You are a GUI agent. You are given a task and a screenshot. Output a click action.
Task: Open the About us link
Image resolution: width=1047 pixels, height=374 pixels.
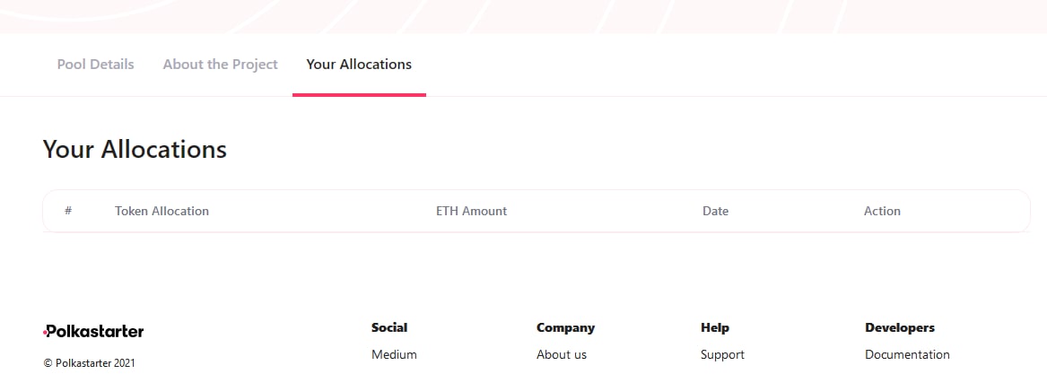tap(562, 354)
